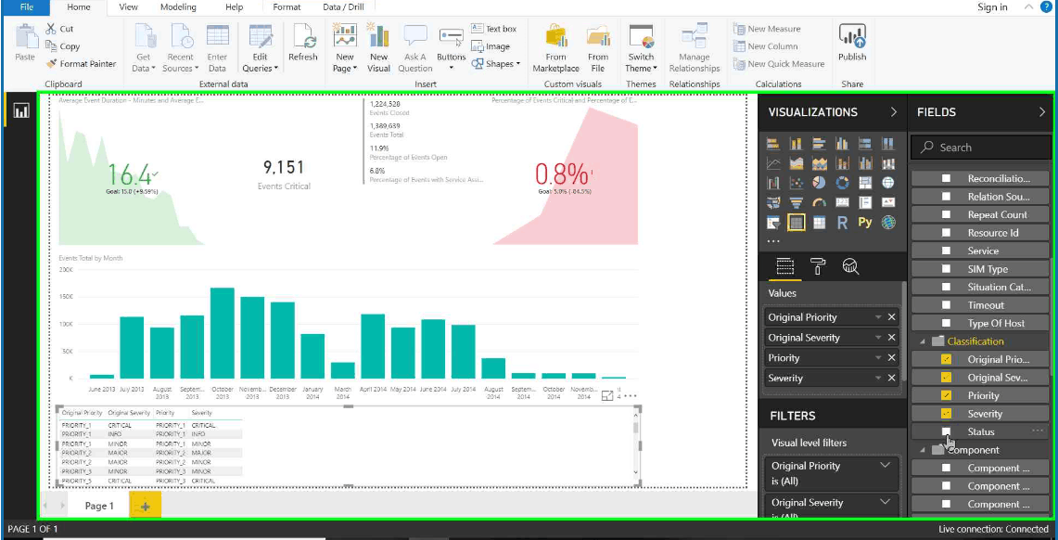This screenshot has height=540, width=1058.
Task: Add a new report page
Action: (145, 506)
